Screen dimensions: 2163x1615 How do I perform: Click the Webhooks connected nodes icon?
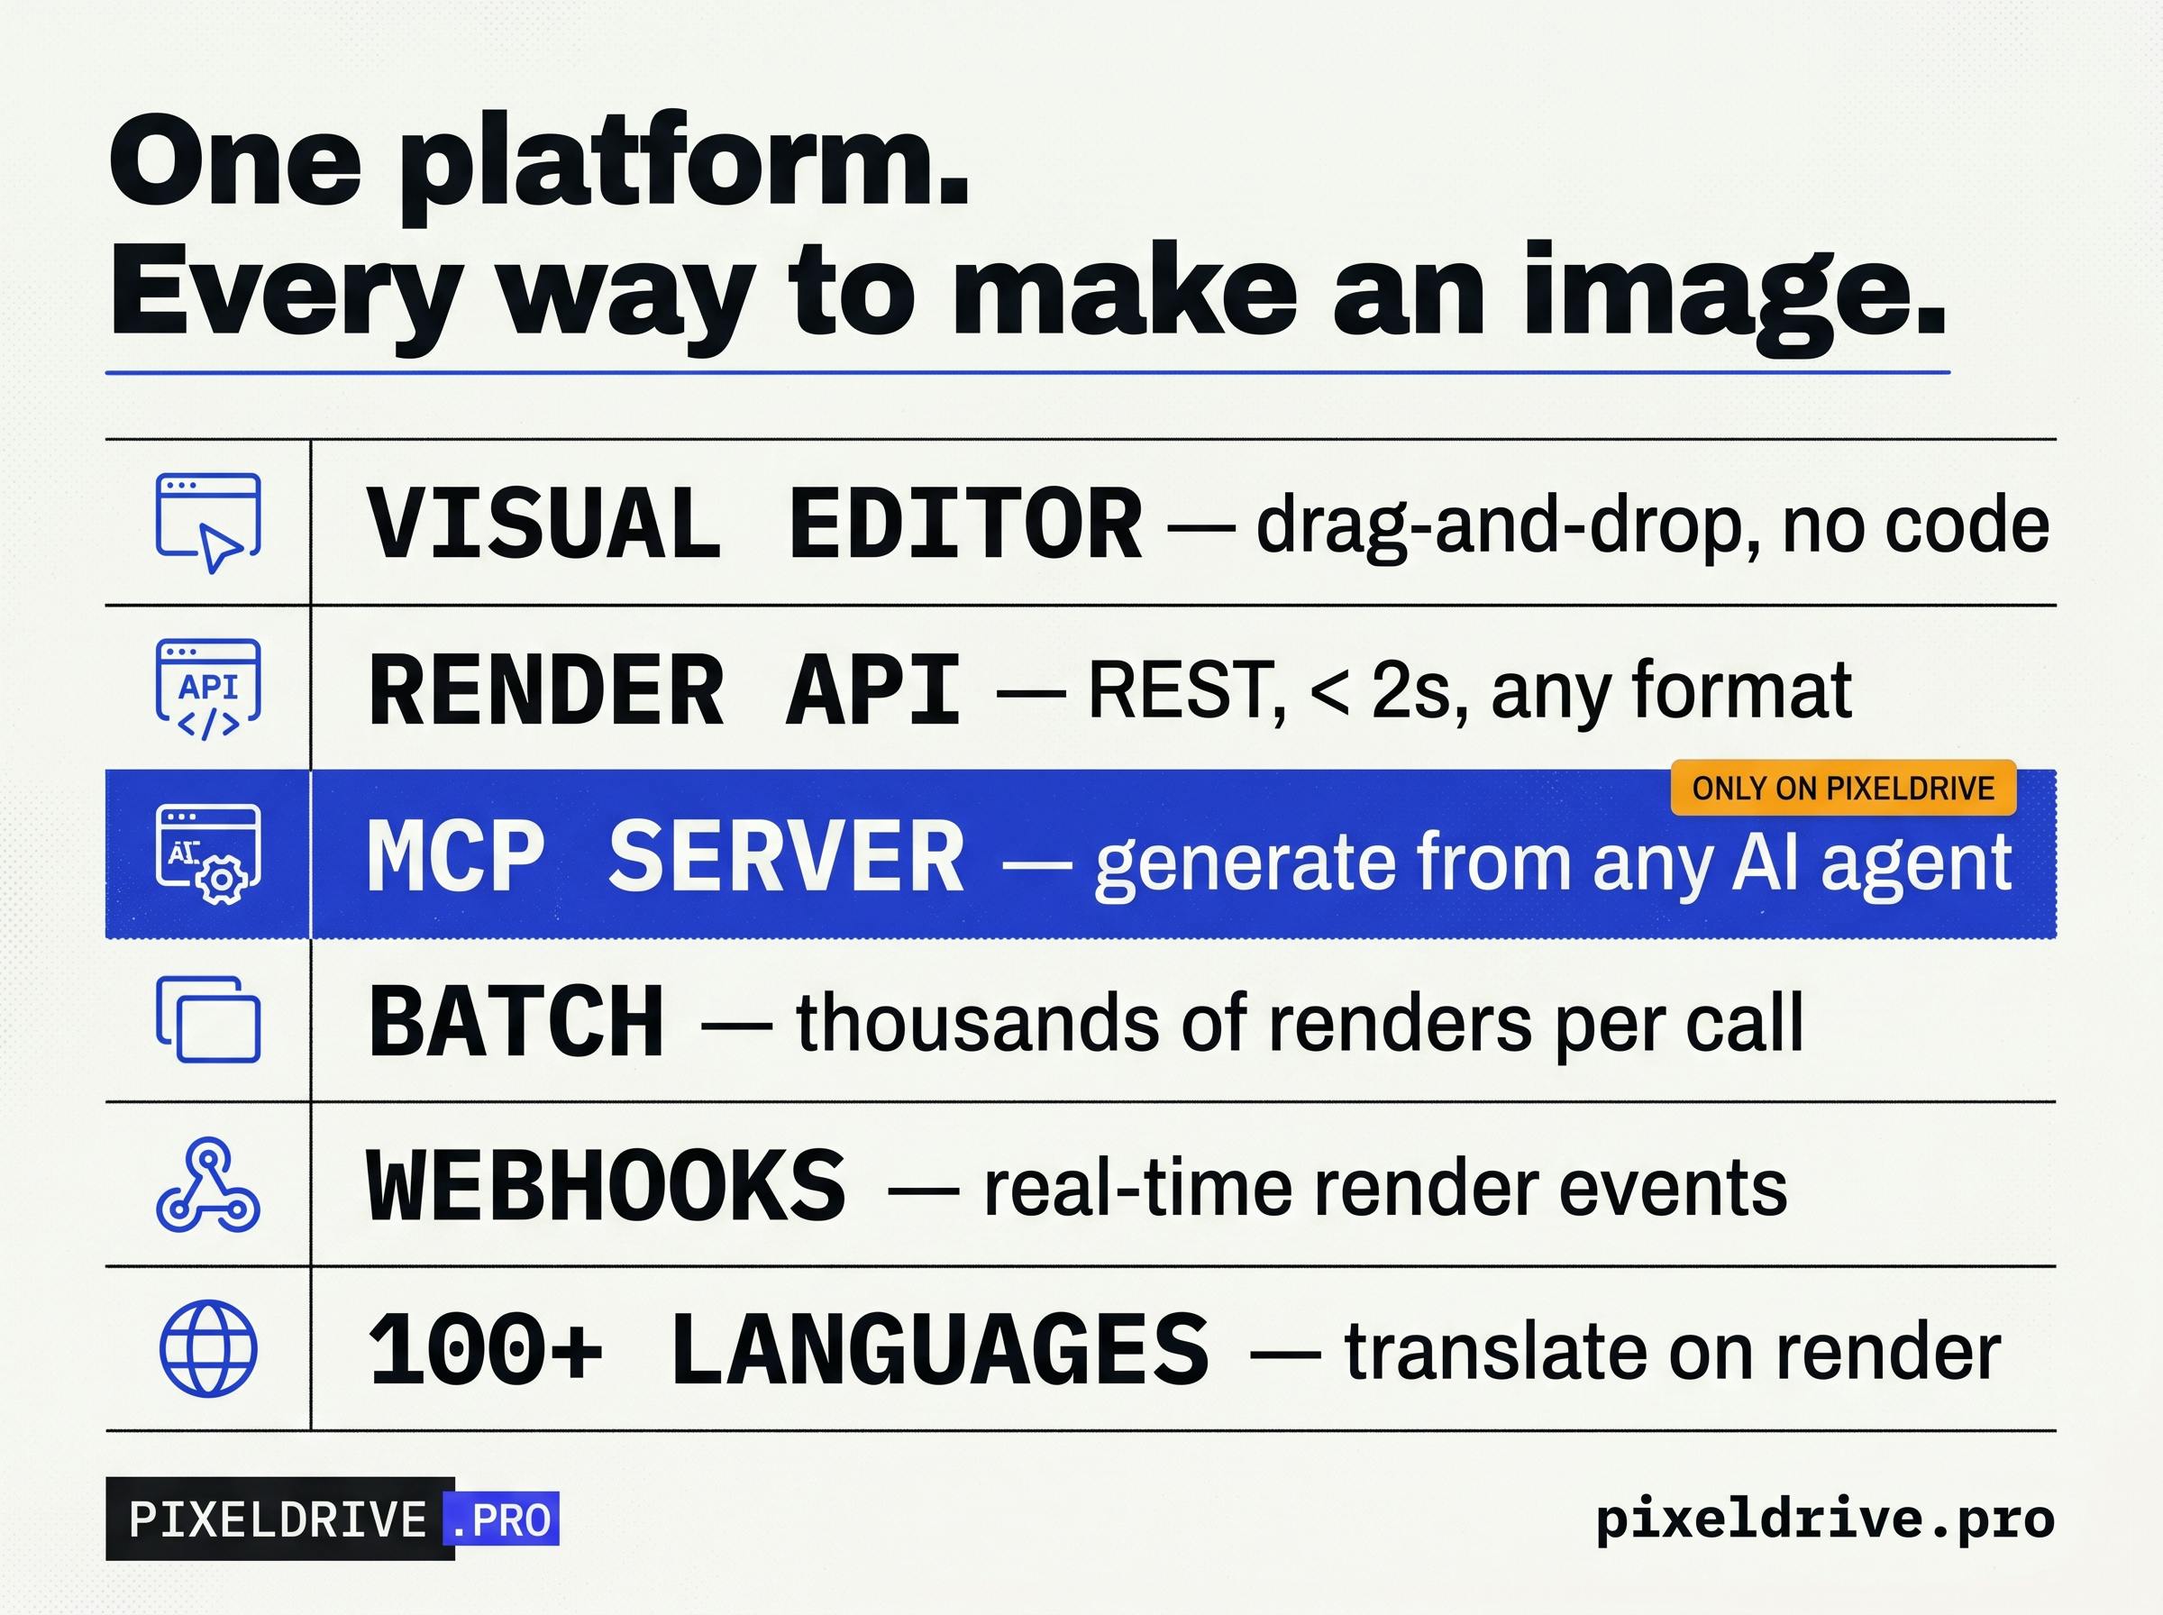click(208, 1185)
